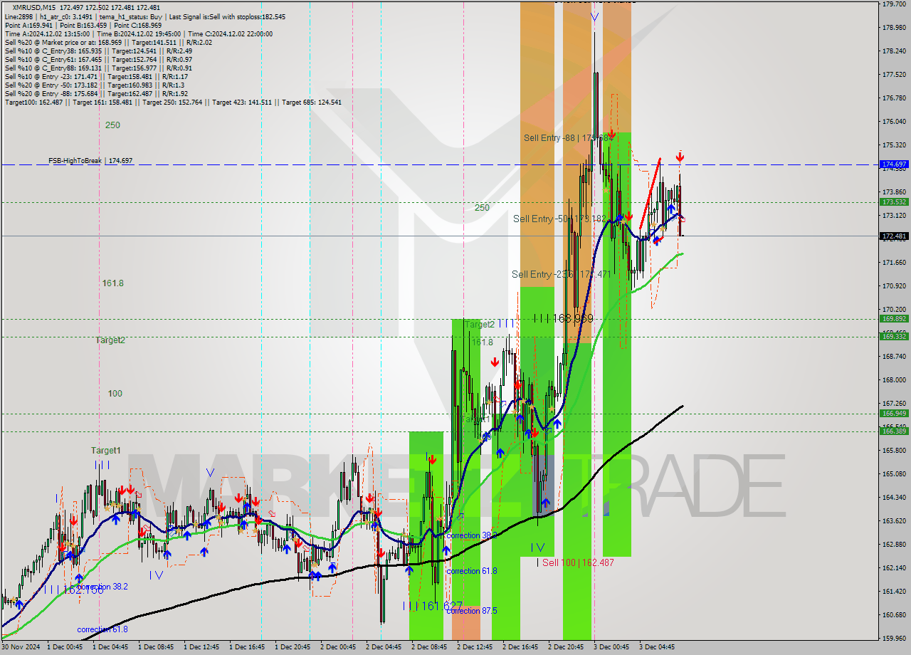Viewport: 911px width, 655px height.
Task: Click the 159.960 price at bottom of scale
Action: click(894, 638)
